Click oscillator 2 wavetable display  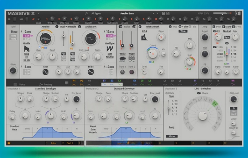(x=91, y=39)
